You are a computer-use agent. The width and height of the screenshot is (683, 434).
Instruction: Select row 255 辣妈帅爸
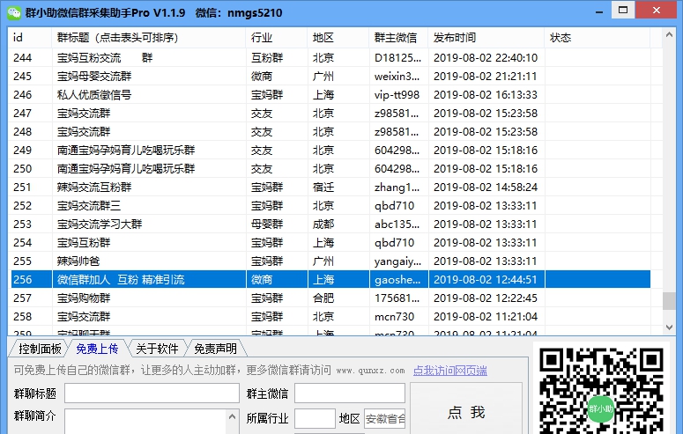tap(330, 261)
